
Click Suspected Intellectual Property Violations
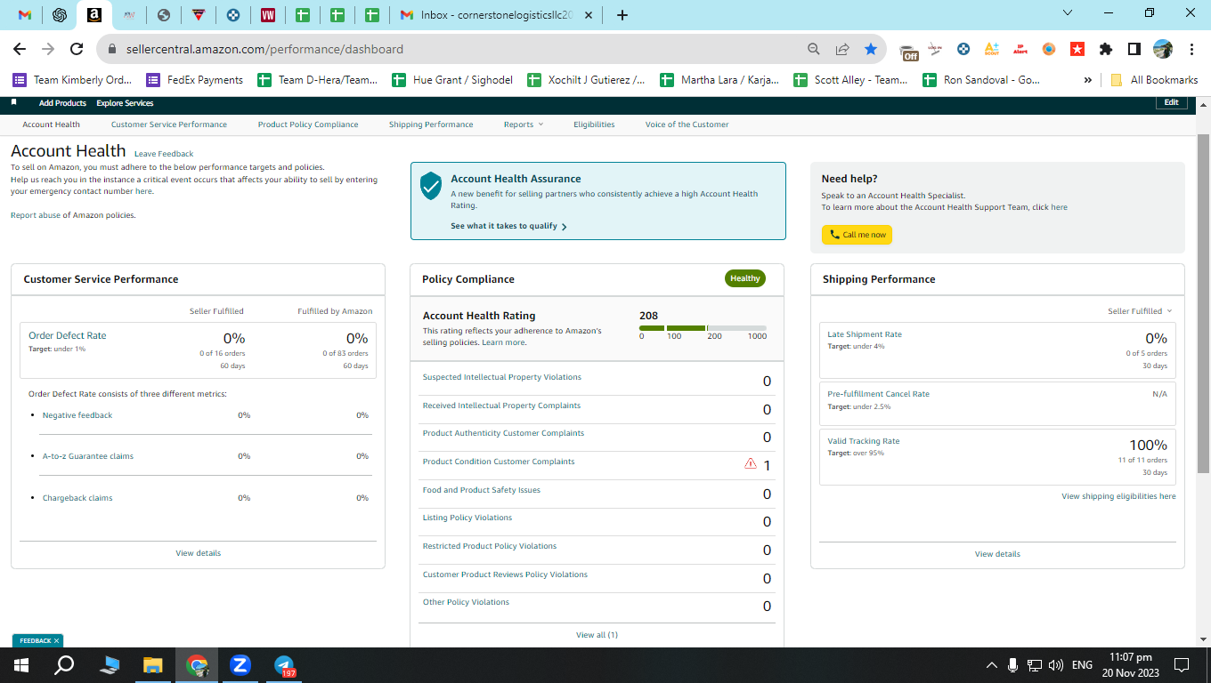click(x=501, y=377)
